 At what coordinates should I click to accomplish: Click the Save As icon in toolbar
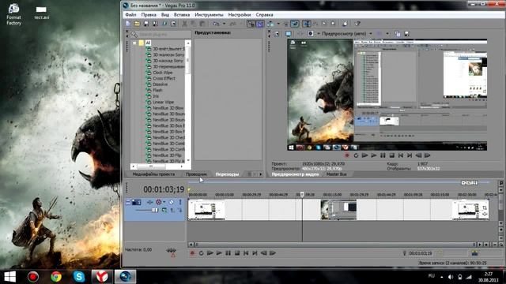tap(155, 24)
